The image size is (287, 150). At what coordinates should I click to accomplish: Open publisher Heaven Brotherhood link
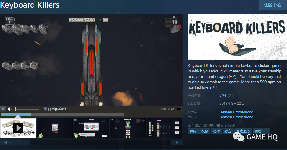click(x=236, y=117)
